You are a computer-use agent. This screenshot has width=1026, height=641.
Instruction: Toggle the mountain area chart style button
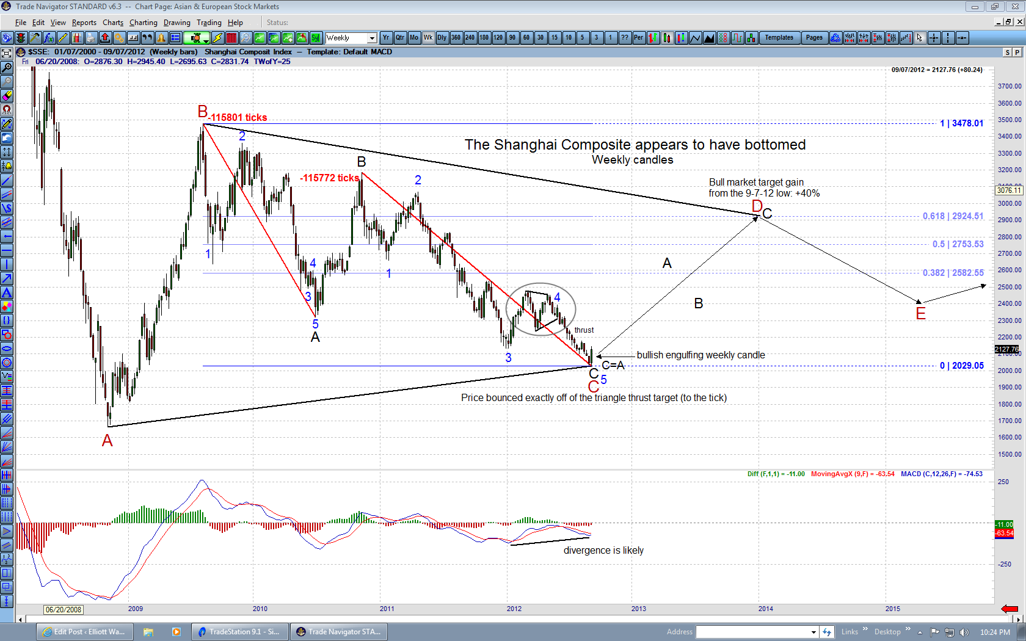click(x=709, y=38)
